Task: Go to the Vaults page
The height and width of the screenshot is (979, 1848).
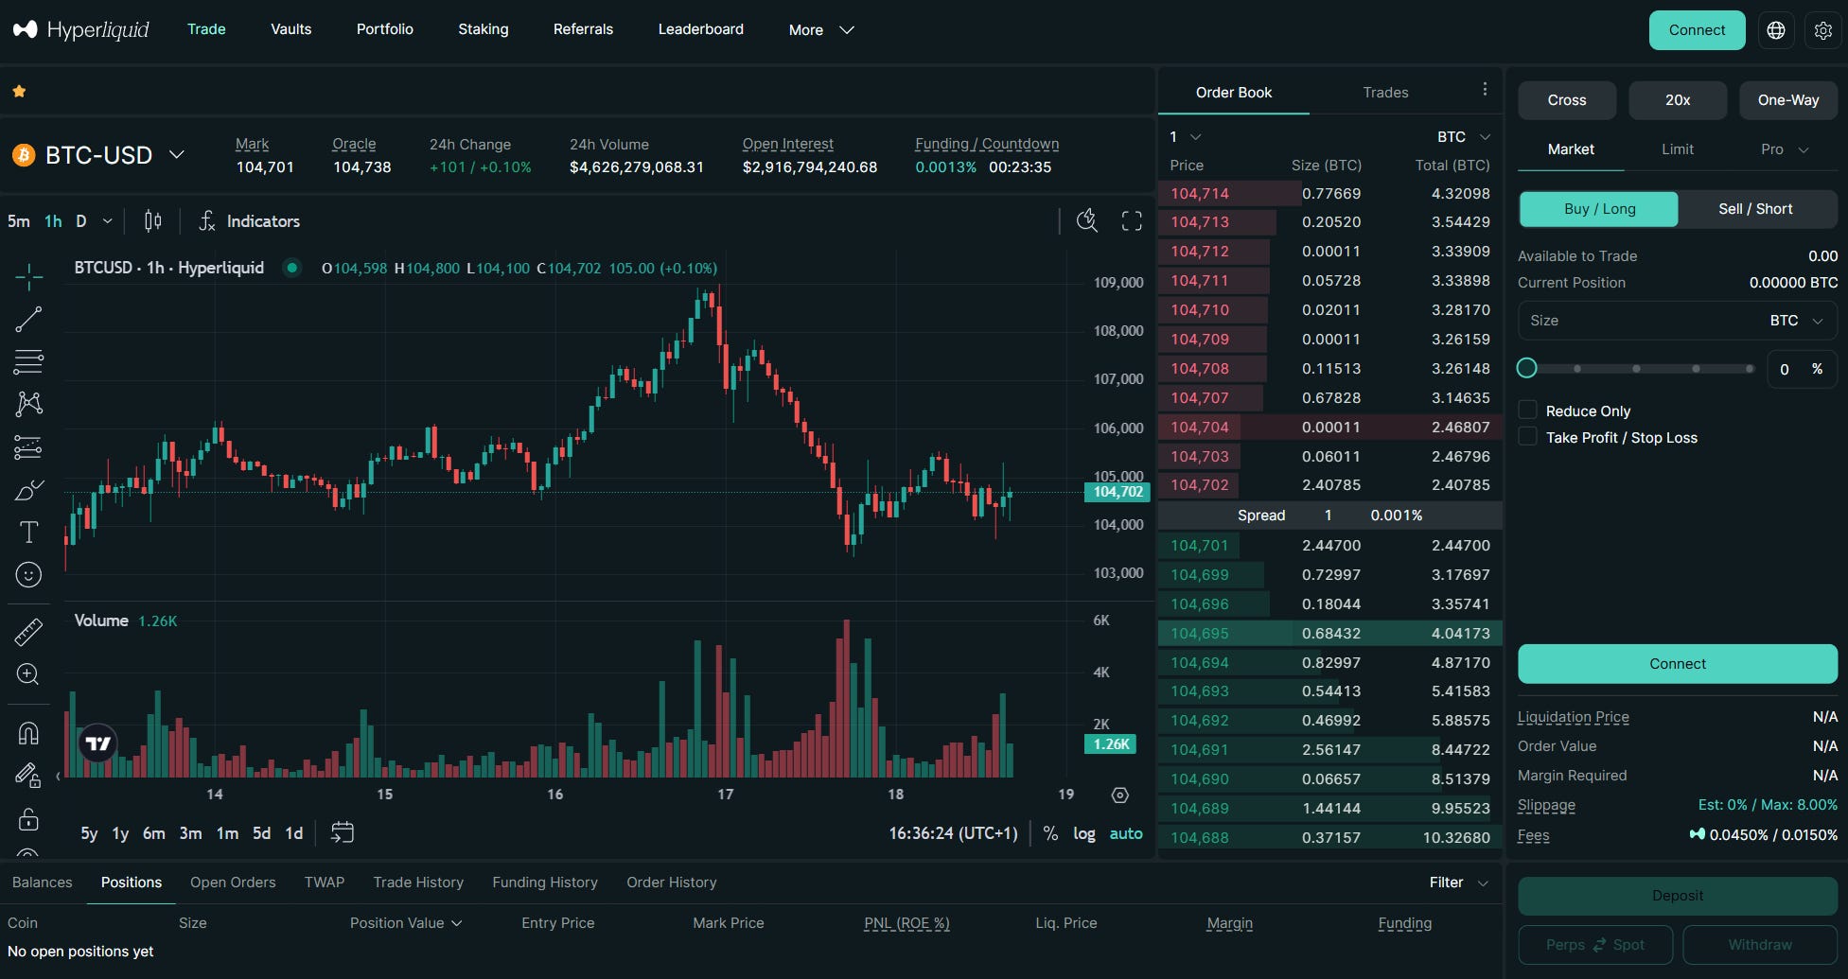Action: 290,29
